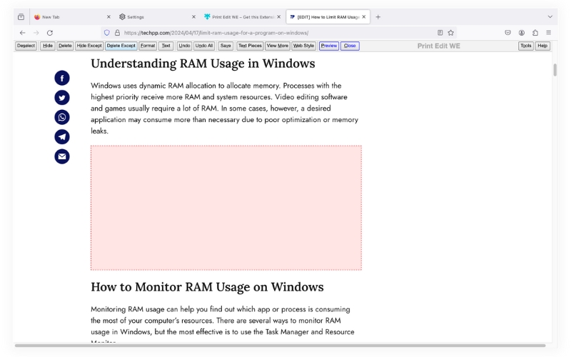Open Firefox account icon
This screenshot has height=357, width=571.
pos(522,33)
